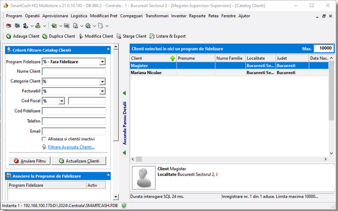Click the Prenume column header
Viewport: 338px width, 211px height.
(196, 58)
